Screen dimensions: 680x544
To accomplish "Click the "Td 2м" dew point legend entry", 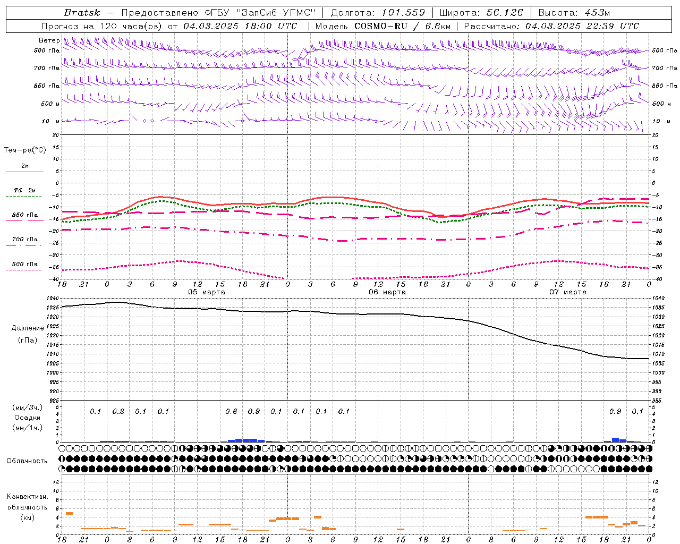I will (x=25, y=190).
